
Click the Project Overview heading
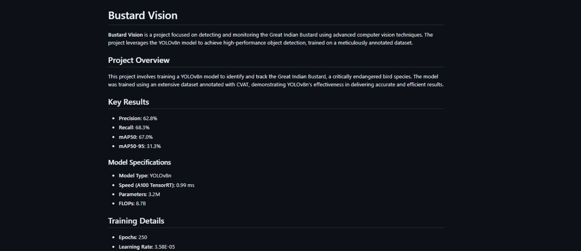pyautogui.click(x=139, y=60)
